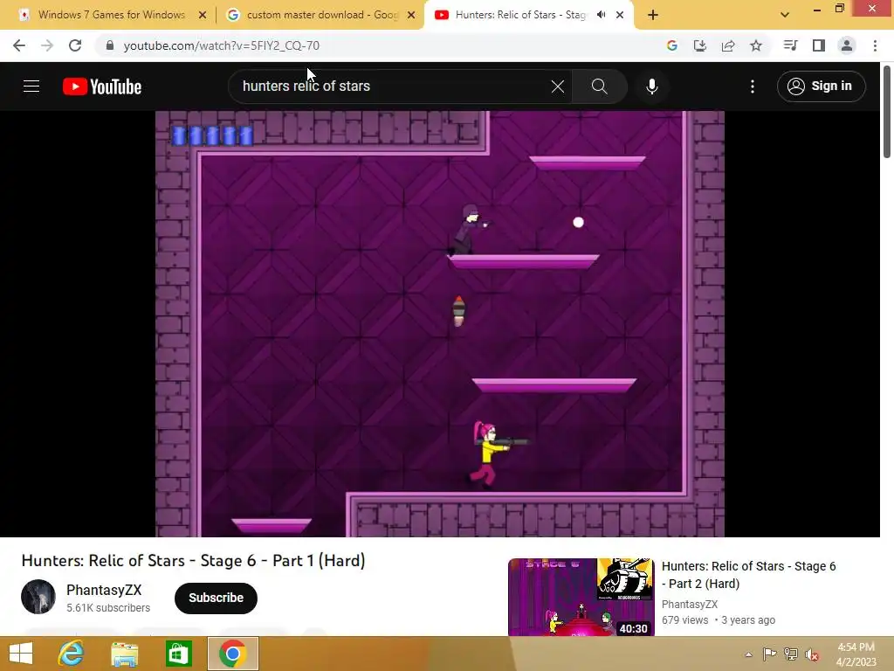Screen dimensions: 894x671
Task: Open Chrome three-dot menu
Action: click(x=875, y=45)
